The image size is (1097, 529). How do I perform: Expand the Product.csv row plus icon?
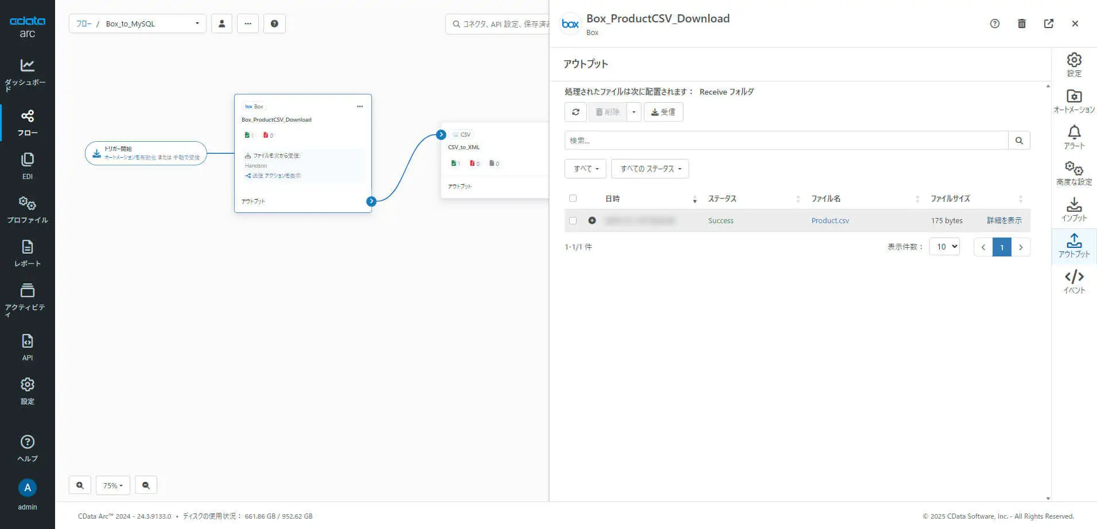tap(592, 220)
